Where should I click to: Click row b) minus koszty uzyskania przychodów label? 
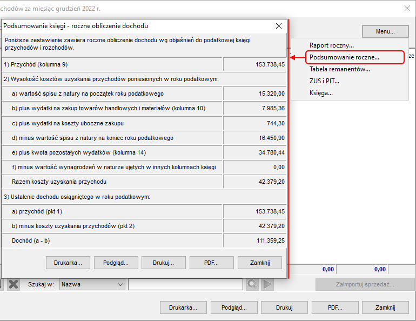tap(73, 226)
